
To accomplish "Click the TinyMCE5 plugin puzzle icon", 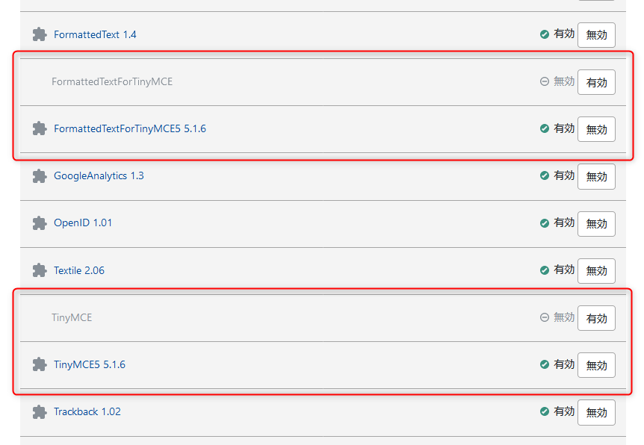I will [40, 364].
